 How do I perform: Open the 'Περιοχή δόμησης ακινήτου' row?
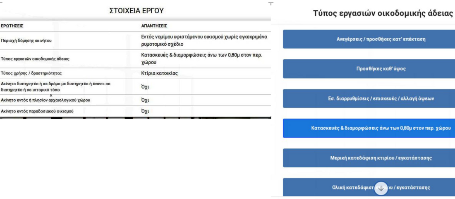[26, 41]
